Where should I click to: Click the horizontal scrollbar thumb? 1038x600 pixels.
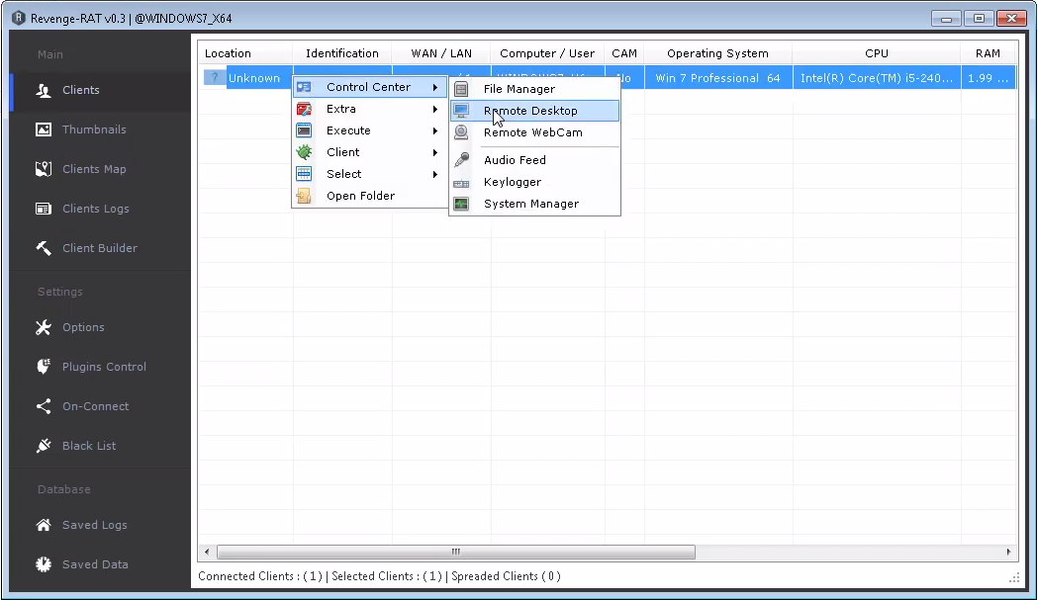[x=456, y=552]
